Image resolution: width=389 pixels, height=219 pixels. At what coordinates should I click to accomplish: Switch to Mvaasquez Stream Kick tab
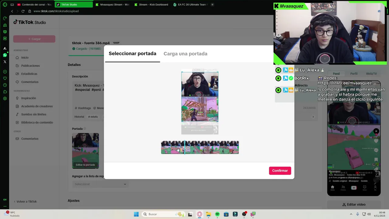112,5
